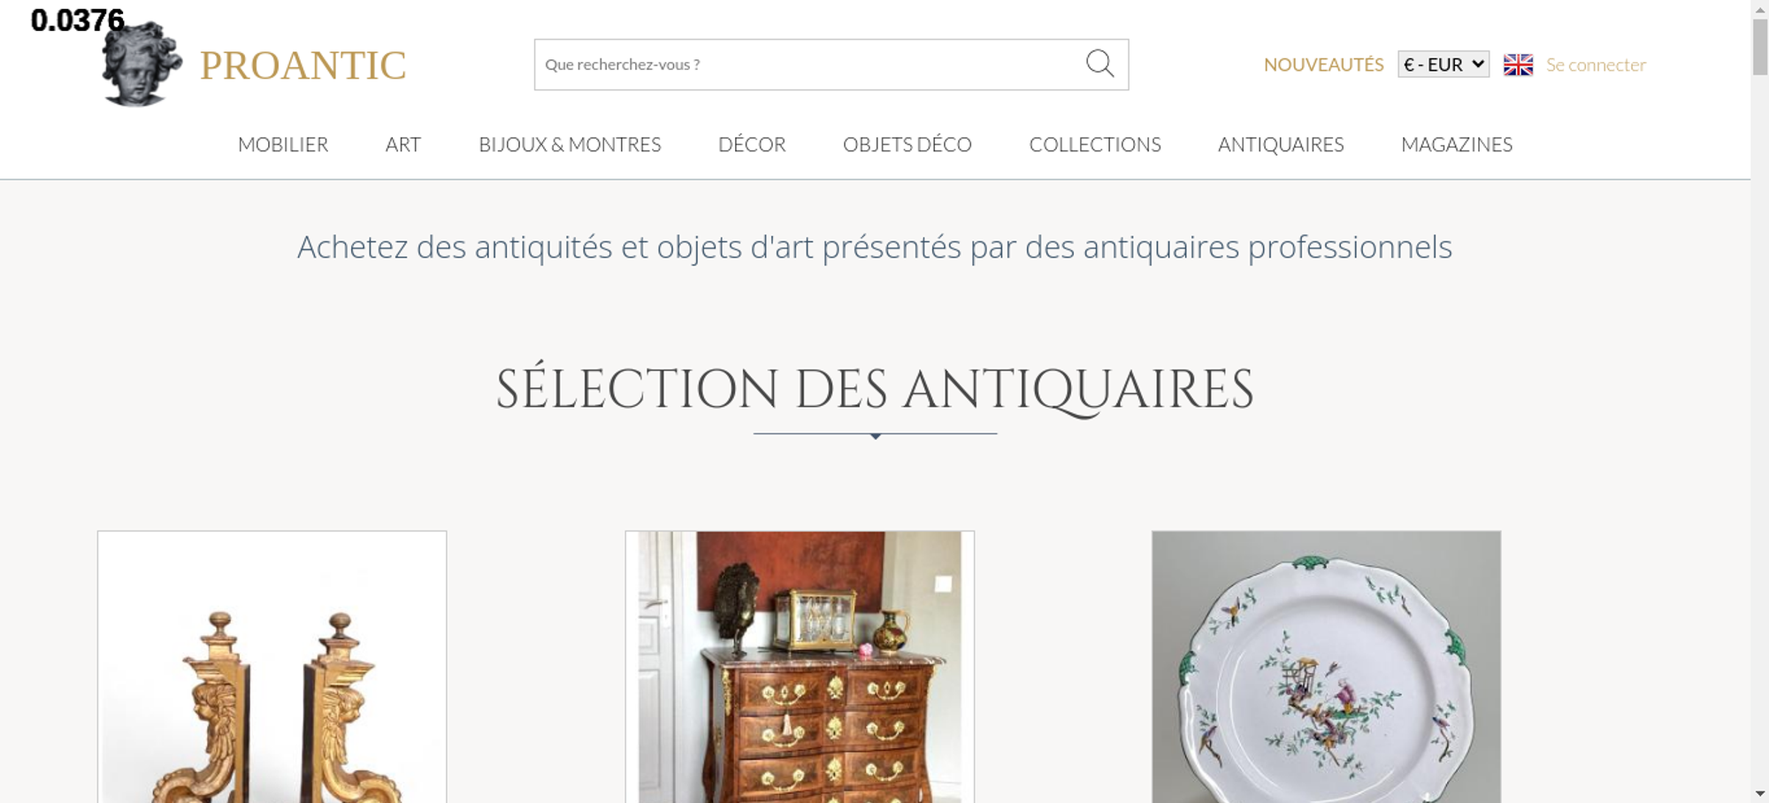This screenshot has width=1769, height=803.
Task: Open the OBJETS DÉCO menu
Action: [x=907, y=144]
